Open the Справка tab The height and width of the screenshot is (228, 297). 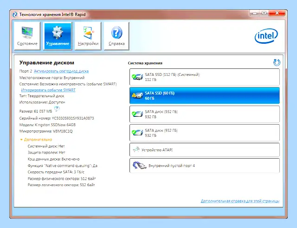pos(116,36)
